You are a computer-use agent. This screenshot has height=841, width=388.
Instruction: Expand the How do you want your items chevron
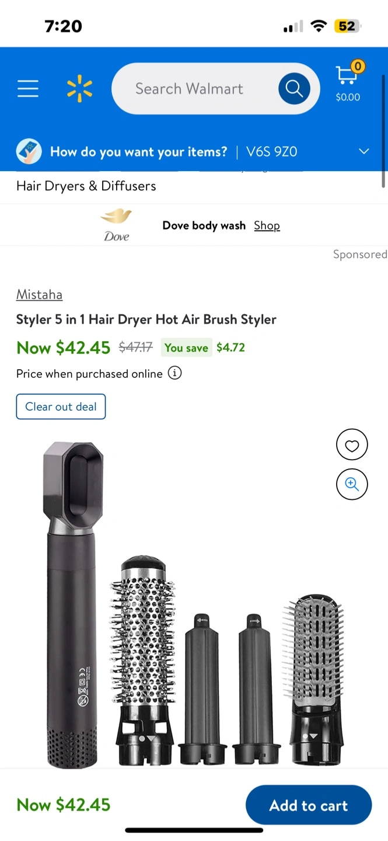coord(363,152)
